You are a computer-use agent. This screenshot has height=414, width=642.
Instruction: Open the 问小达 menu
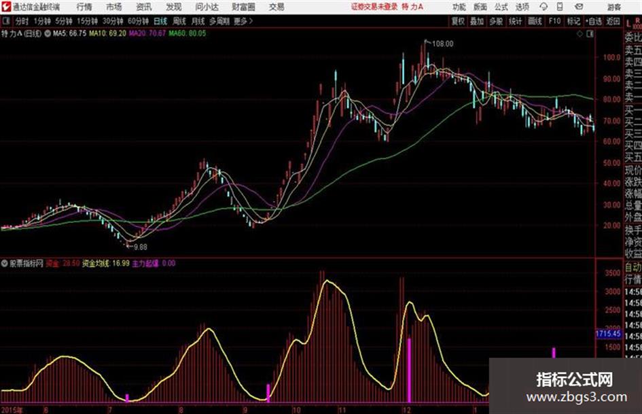point(207,7)
